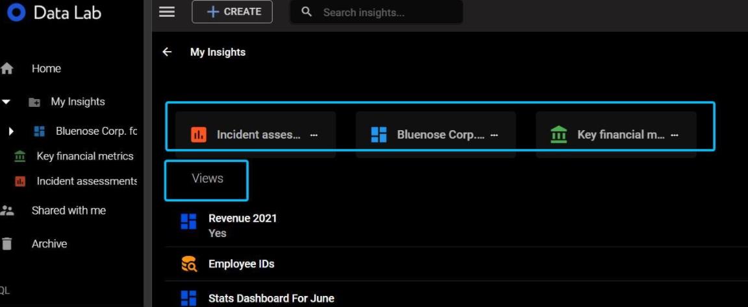
Task: Open the Key financial m... folder card
Action: [616, 135]
